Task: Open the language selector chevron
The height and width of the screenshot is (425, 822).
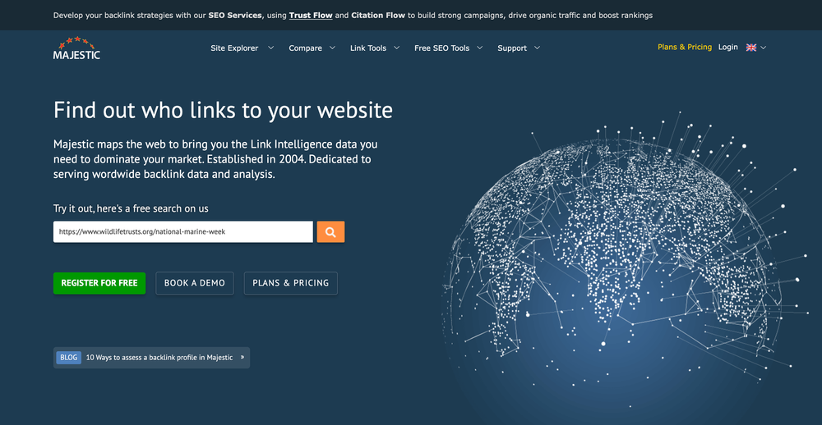Action: tap(764, 48)
